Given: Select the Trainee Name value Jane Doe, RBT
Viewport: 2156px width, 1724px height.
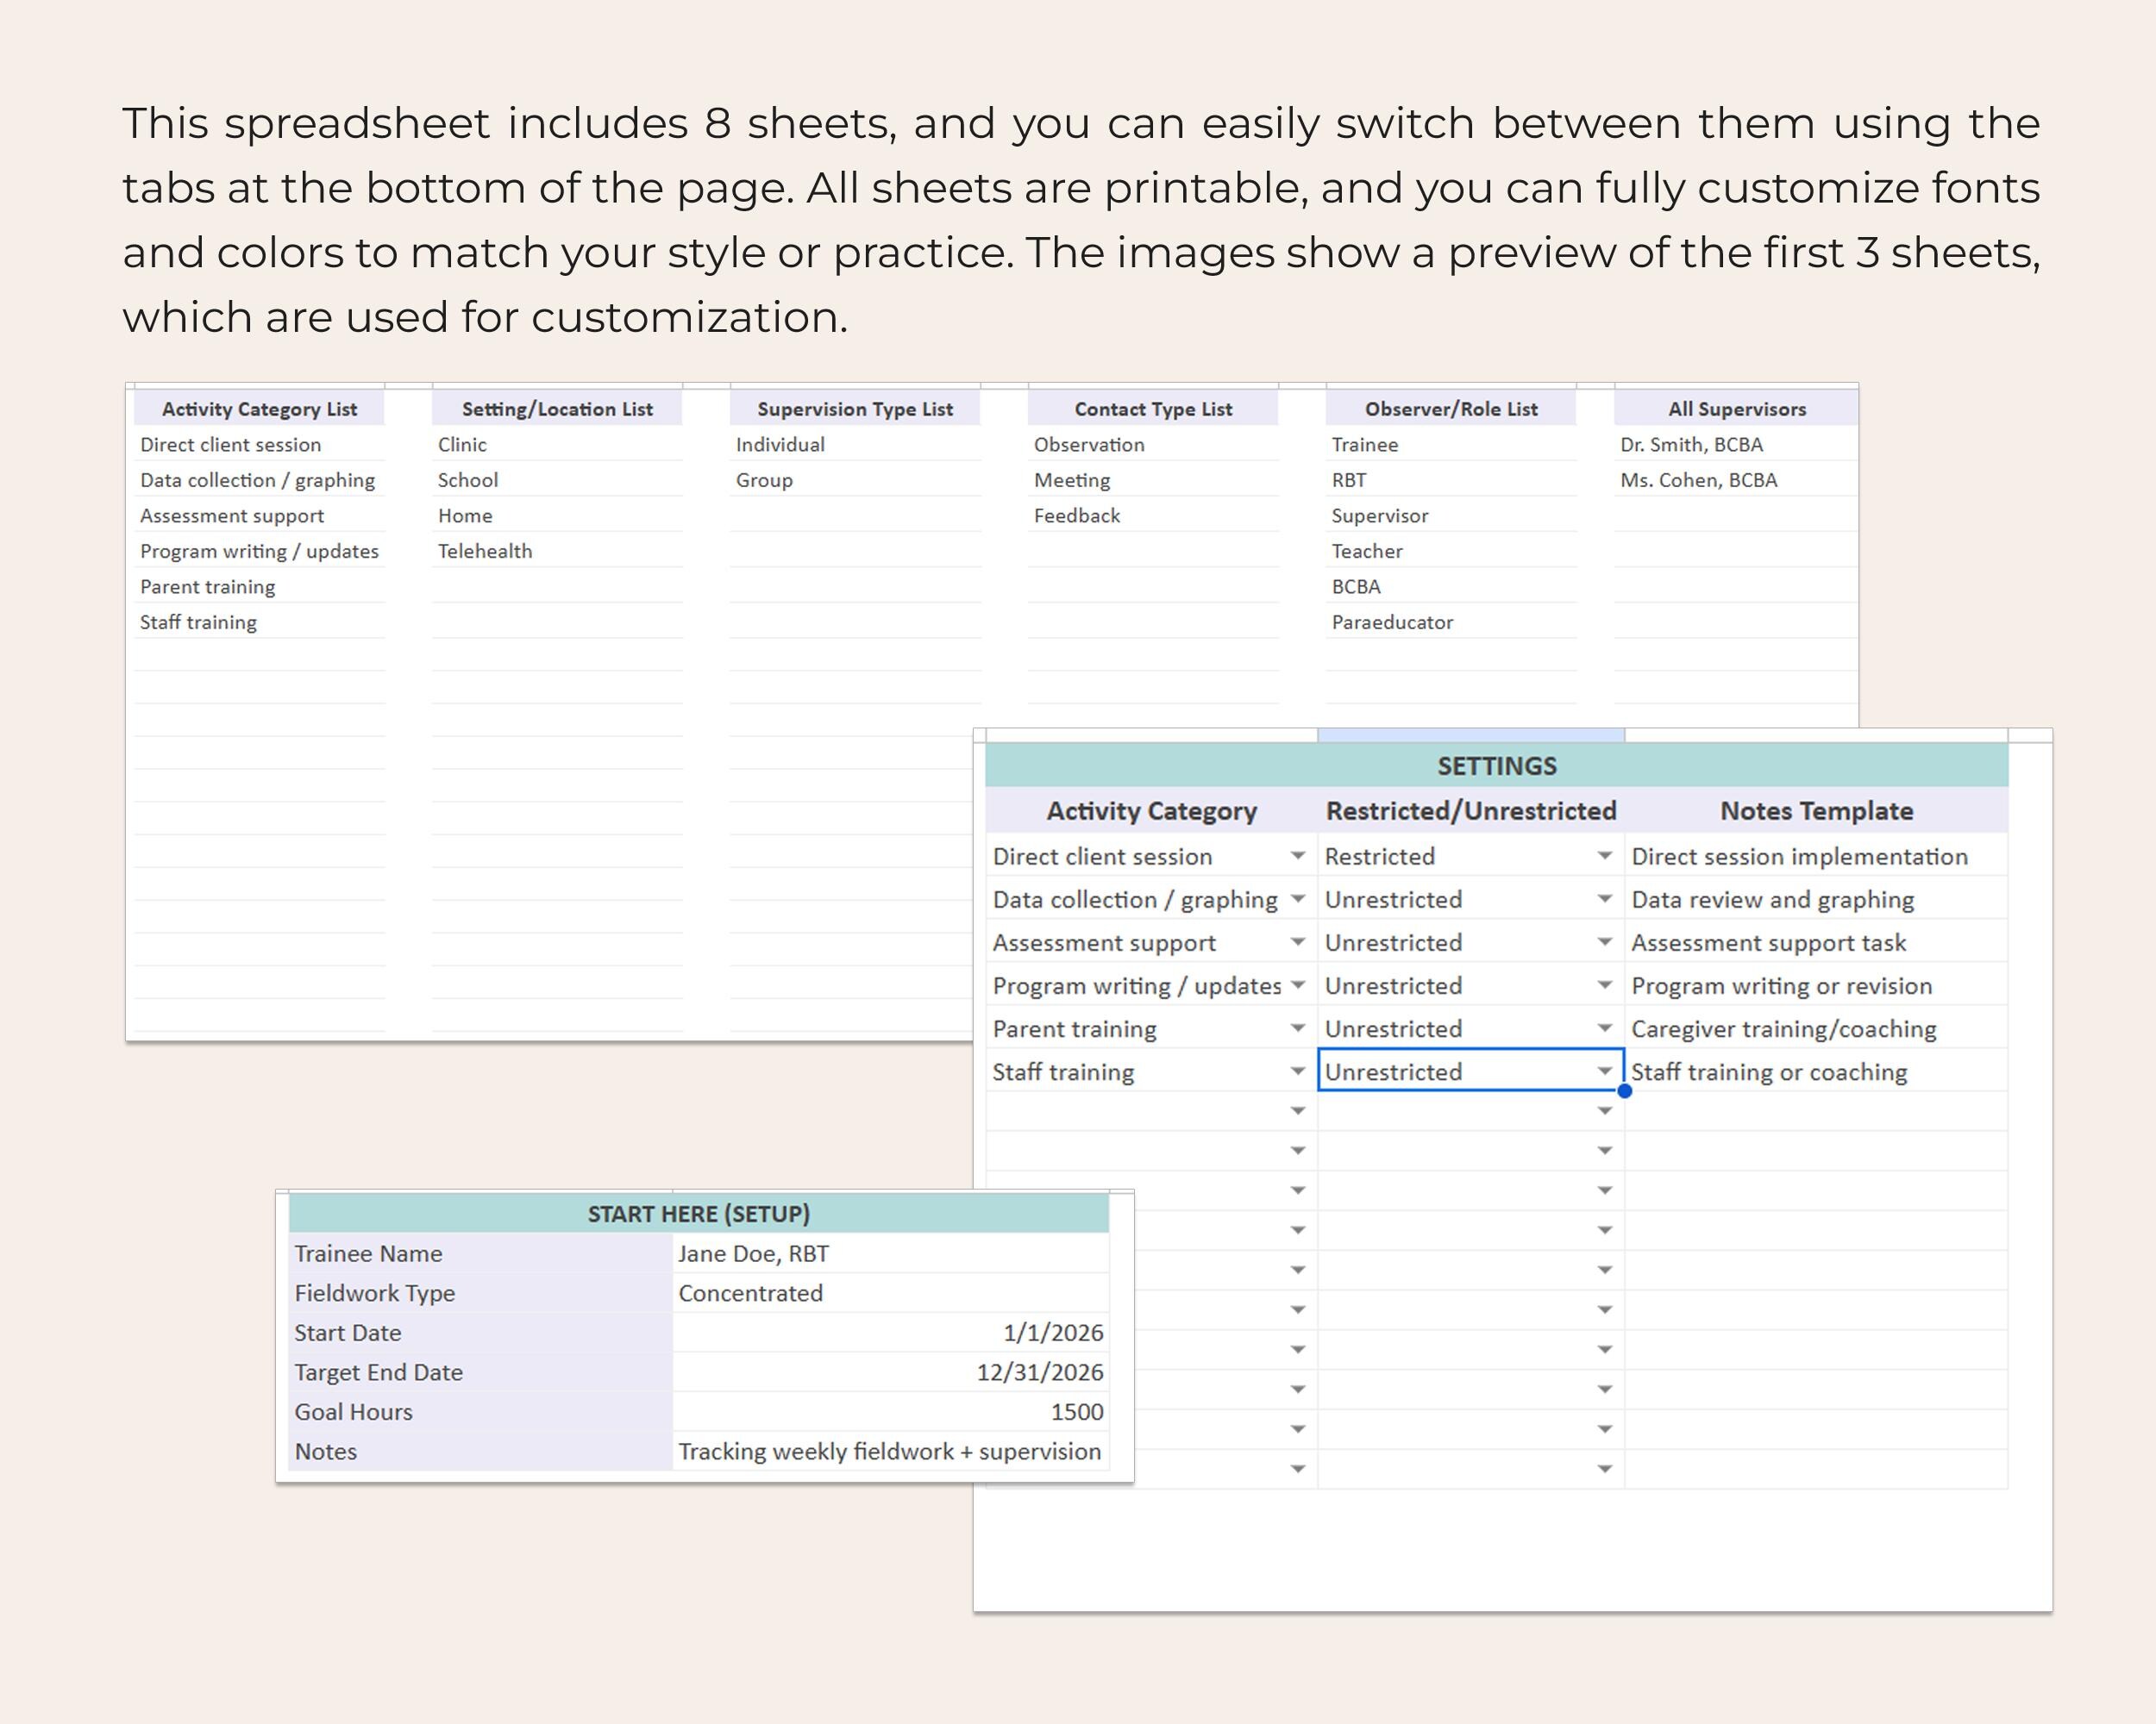Looking at the screenshot, I should (x=890, y=1253).
